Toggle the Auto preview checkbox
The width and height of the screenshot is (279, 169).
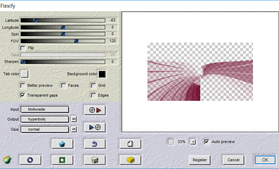[x=207, y=142]
